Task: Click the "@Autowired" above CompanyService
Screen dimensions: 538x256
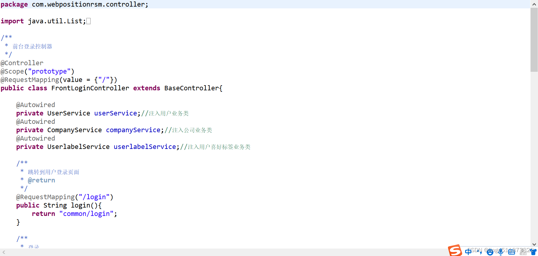Action: pyautogui.click(x=36, y=122)
